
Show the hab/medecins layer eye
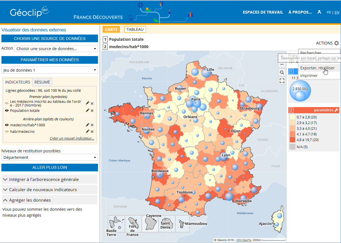[7, 131]
